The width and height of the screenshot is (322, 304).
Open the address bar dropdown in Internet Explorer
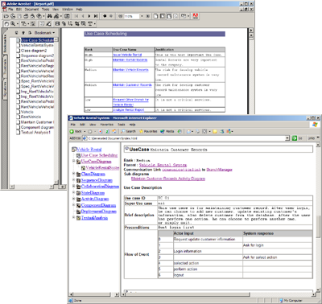point(287,138)
